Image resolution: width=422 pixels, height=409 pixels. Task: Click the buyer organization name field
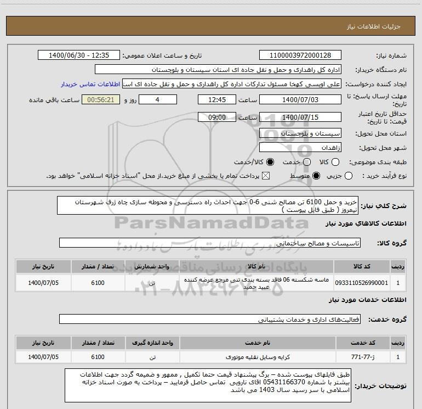pos(218,69)
